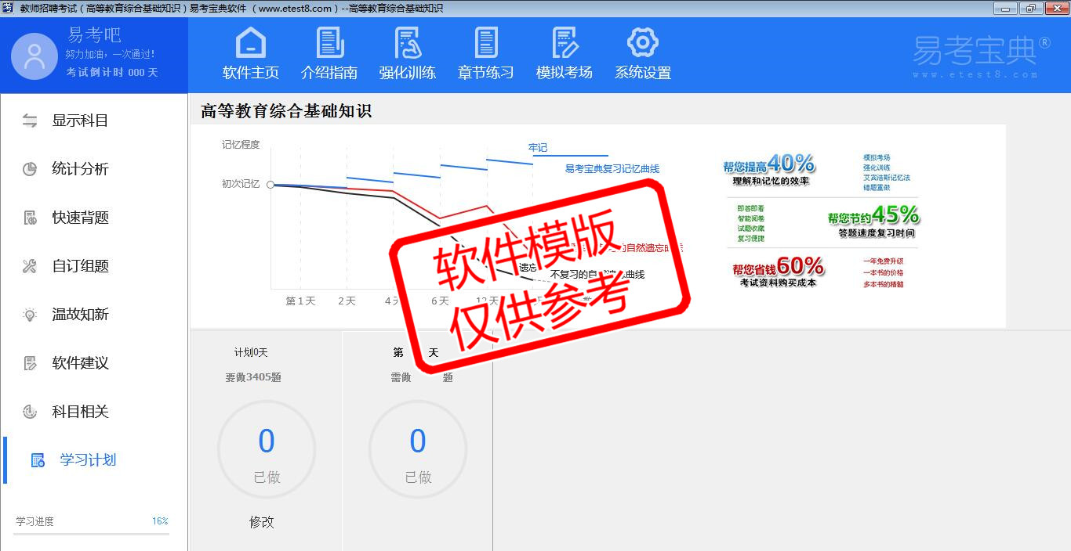Click the 软件建议 note icon
Viewport: 1071px width, 551px height.
[x=30, y=363]
